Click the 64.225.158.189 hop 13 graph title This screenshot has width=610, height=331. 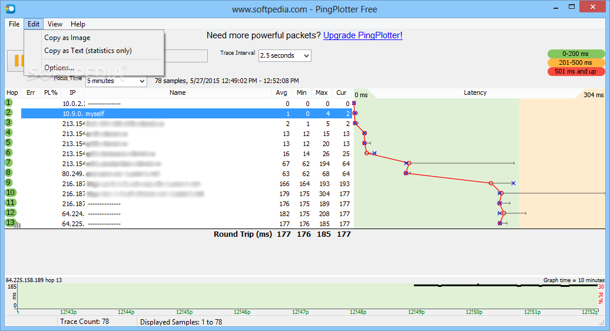tap(34, 280)
